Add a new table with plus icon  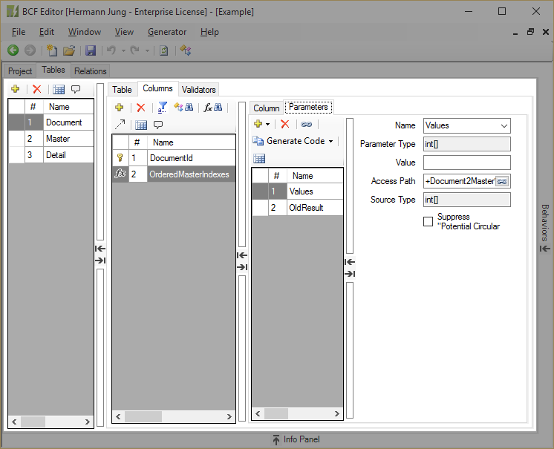click(15, 89)
